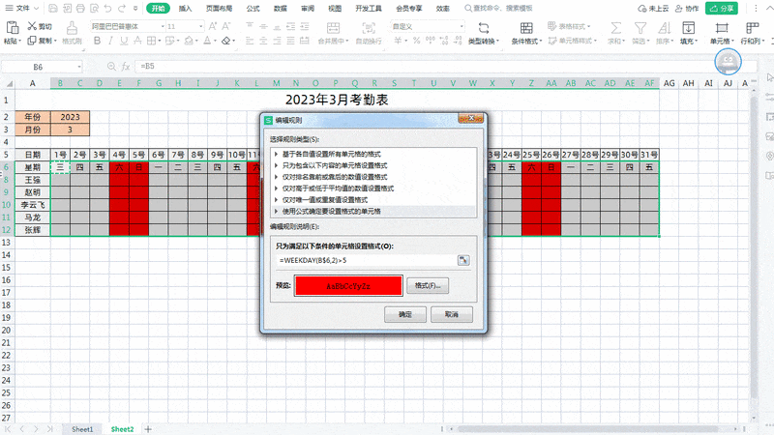Click the Redo arrow
Image resolution: width=774 pixels, height=435 pixels.
[x=122, y=9]
